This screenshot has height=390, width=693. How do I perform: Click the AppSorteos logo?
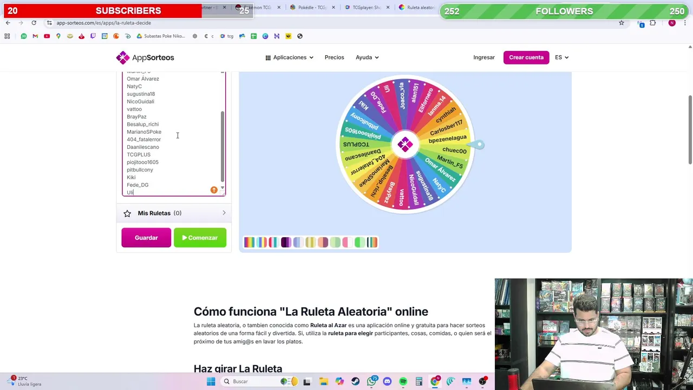tap(145, 57)
